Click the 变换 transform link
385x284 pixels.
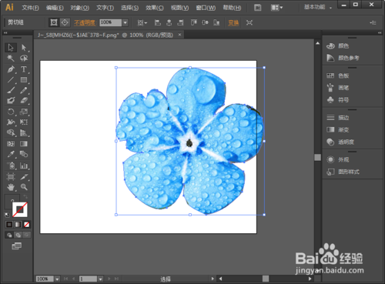click(x=233, y=22)
